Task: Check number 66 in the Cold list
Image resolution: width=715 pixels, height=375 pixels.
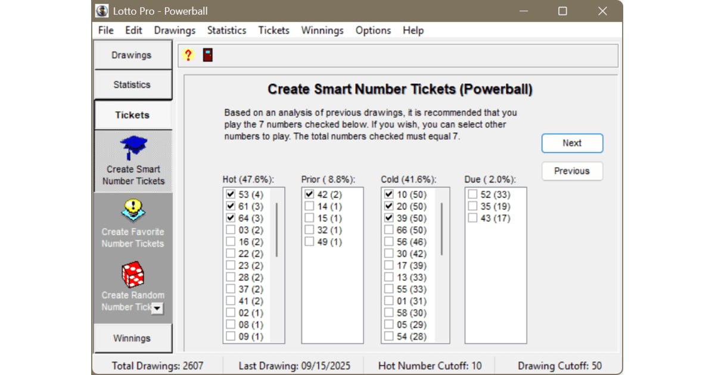Action: pyautogui.click(x=390, y=229)
